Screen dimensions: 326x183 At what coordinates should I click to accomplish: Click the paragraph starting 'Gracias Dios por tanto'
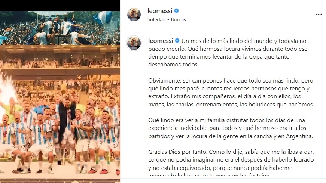click(231, 164)
